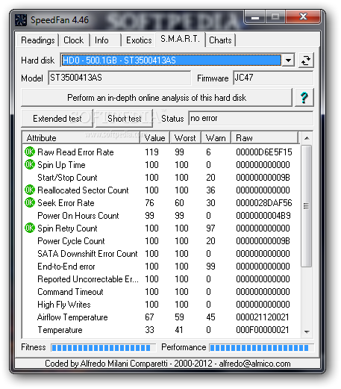Click scrollbar down arrow in attribute list
The image size is (341, 389).
point(307,332)
